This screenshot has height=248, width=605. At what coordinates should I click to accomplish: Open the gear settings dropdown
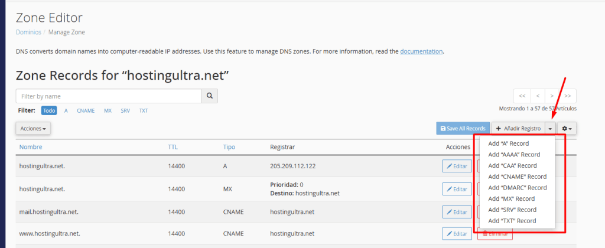tap(567, 128)
